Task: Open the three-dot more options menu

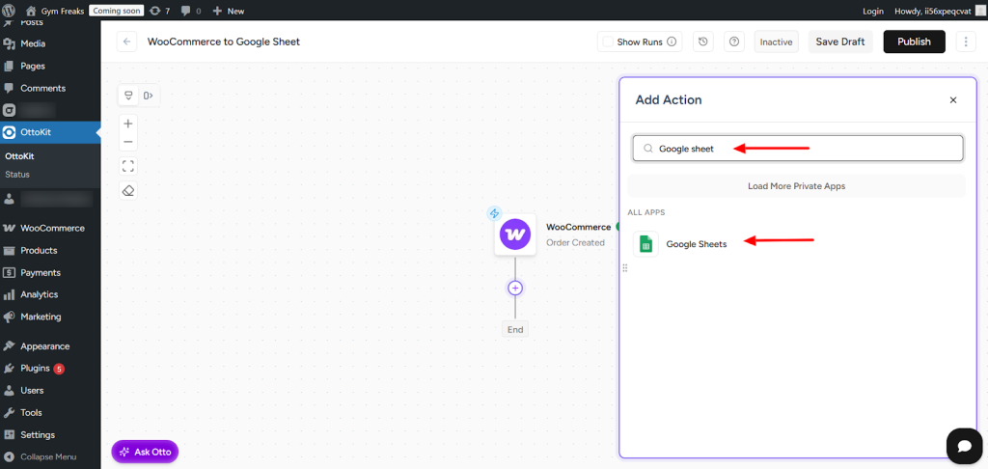Action: coord(965,41)
